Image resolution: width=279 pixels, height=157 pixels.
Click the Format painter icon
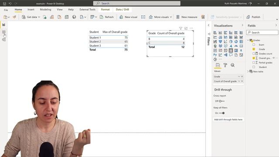(14, 17)
